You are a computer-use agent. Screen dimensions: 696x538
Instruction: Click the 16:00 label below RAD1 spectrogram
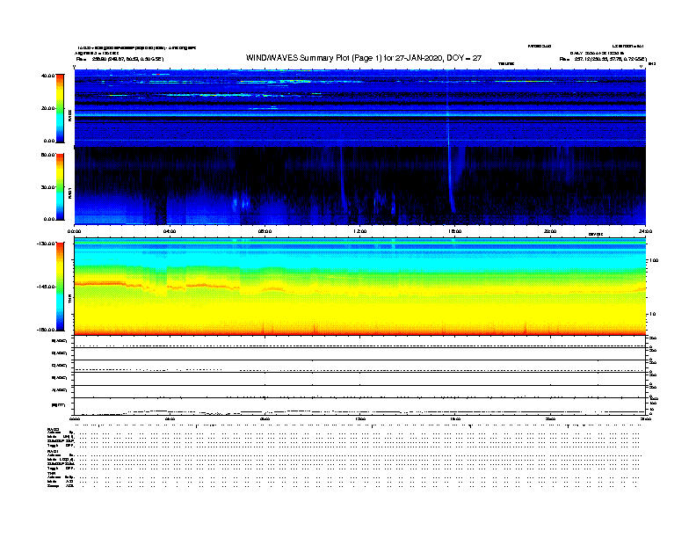(x=455, y=231)
